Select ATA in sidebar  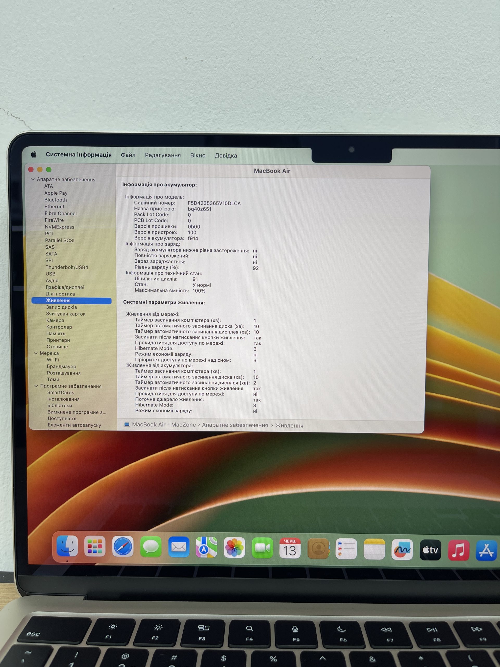tap(48, 186)
